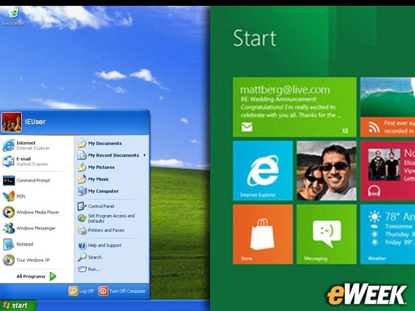Screen dimensions: 415x311
Task: Click the Start heading text
Action: pos(255,38)
